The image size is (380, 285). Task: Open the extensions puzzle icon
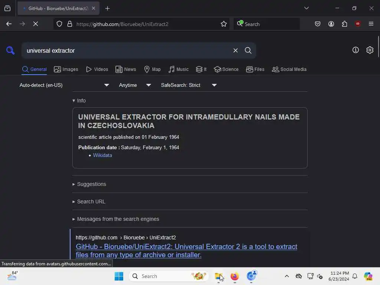[x=344, y=24]
